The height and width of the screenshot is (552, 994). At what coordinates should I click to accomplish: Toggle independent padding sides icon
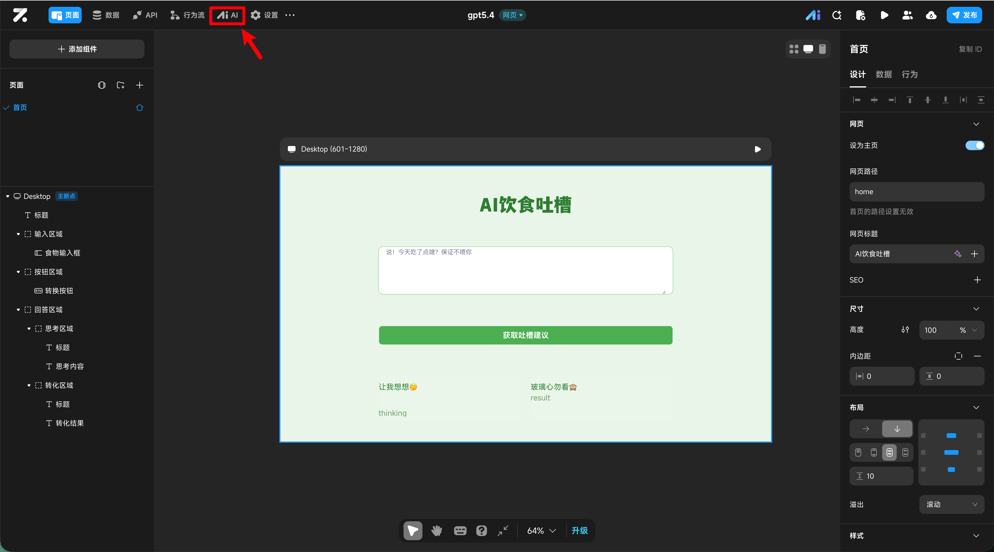958,356
